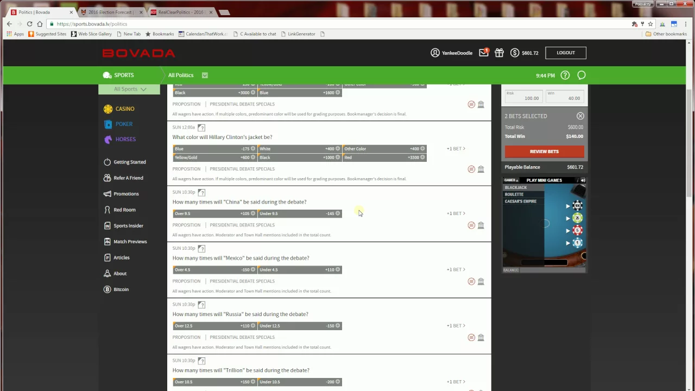This screenshot has width=695, height=391.
Task: Open the messages envelope icon
Action: point(483,53)
